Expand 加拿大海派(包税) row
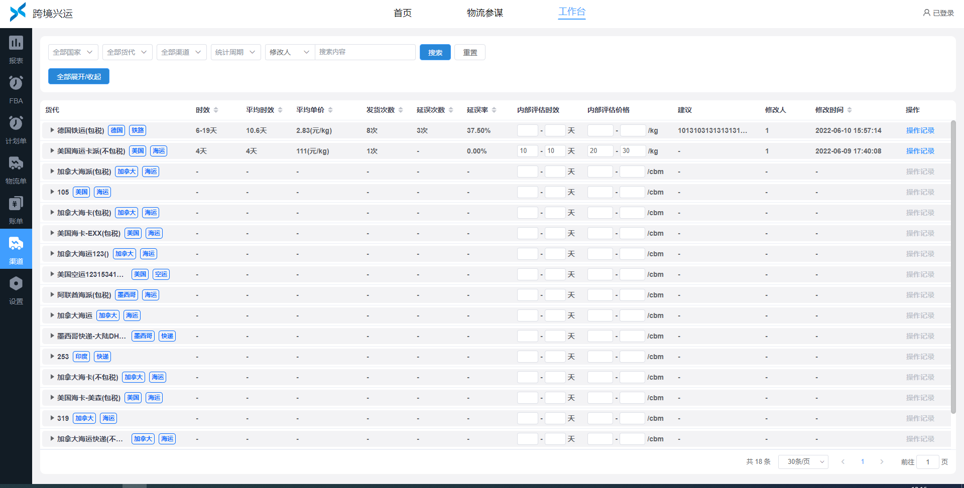Viewport: 964px width, 488px height. (x=52, y=172)
